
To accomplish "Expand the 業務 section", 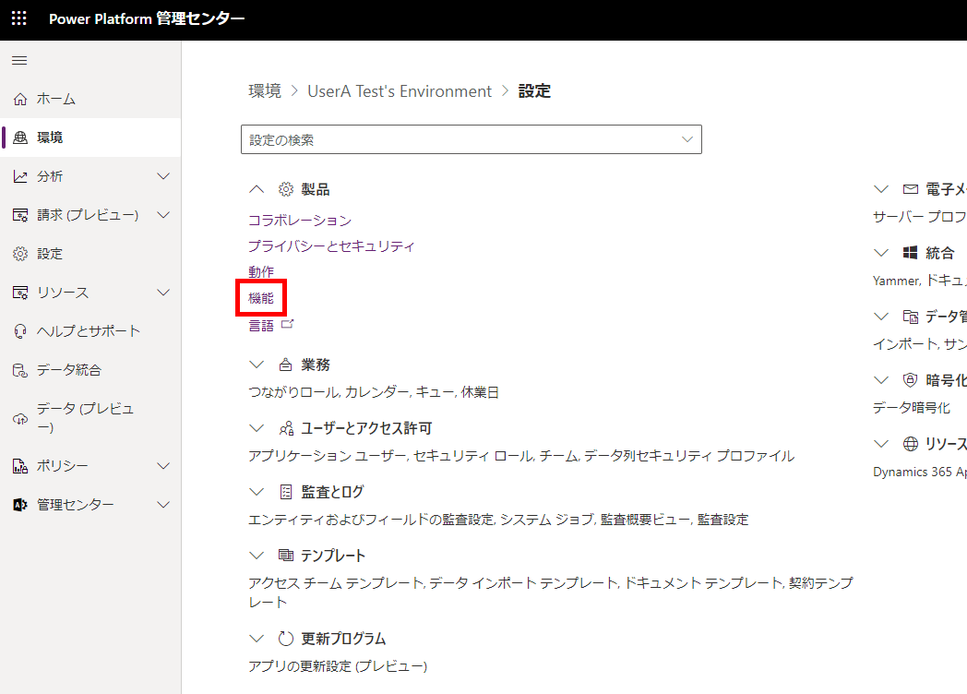I will tap(257, 364).
